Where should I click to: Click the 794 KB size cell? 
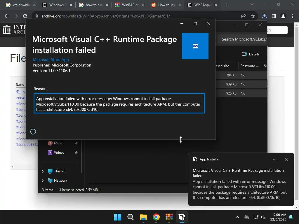(x=231, y=75)
